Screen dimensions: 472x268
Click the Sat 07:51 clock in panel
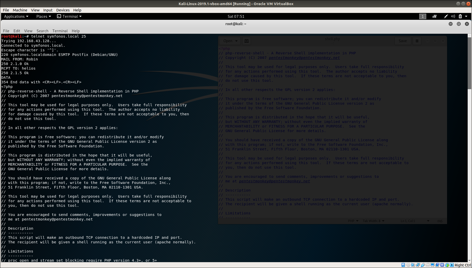236,16
